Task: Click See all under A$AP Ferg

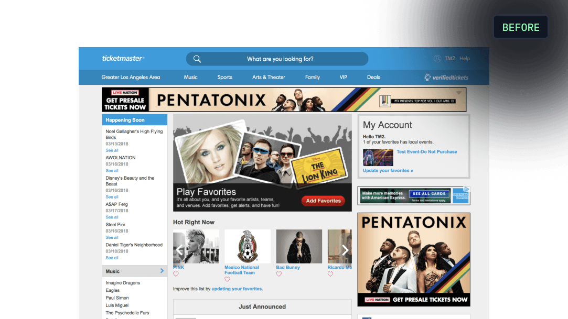Action: [x=112, y=217]
